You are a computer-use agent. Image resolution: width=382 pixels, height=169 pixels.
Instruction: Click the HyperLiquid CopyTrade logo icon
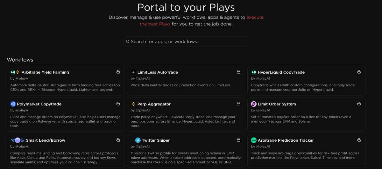coord(254,72)
